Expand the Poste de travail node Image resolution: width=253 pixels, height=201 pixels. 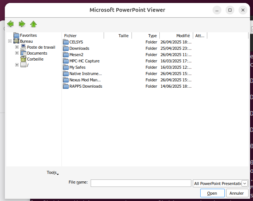pyautogui.click(x=17, y=47)
